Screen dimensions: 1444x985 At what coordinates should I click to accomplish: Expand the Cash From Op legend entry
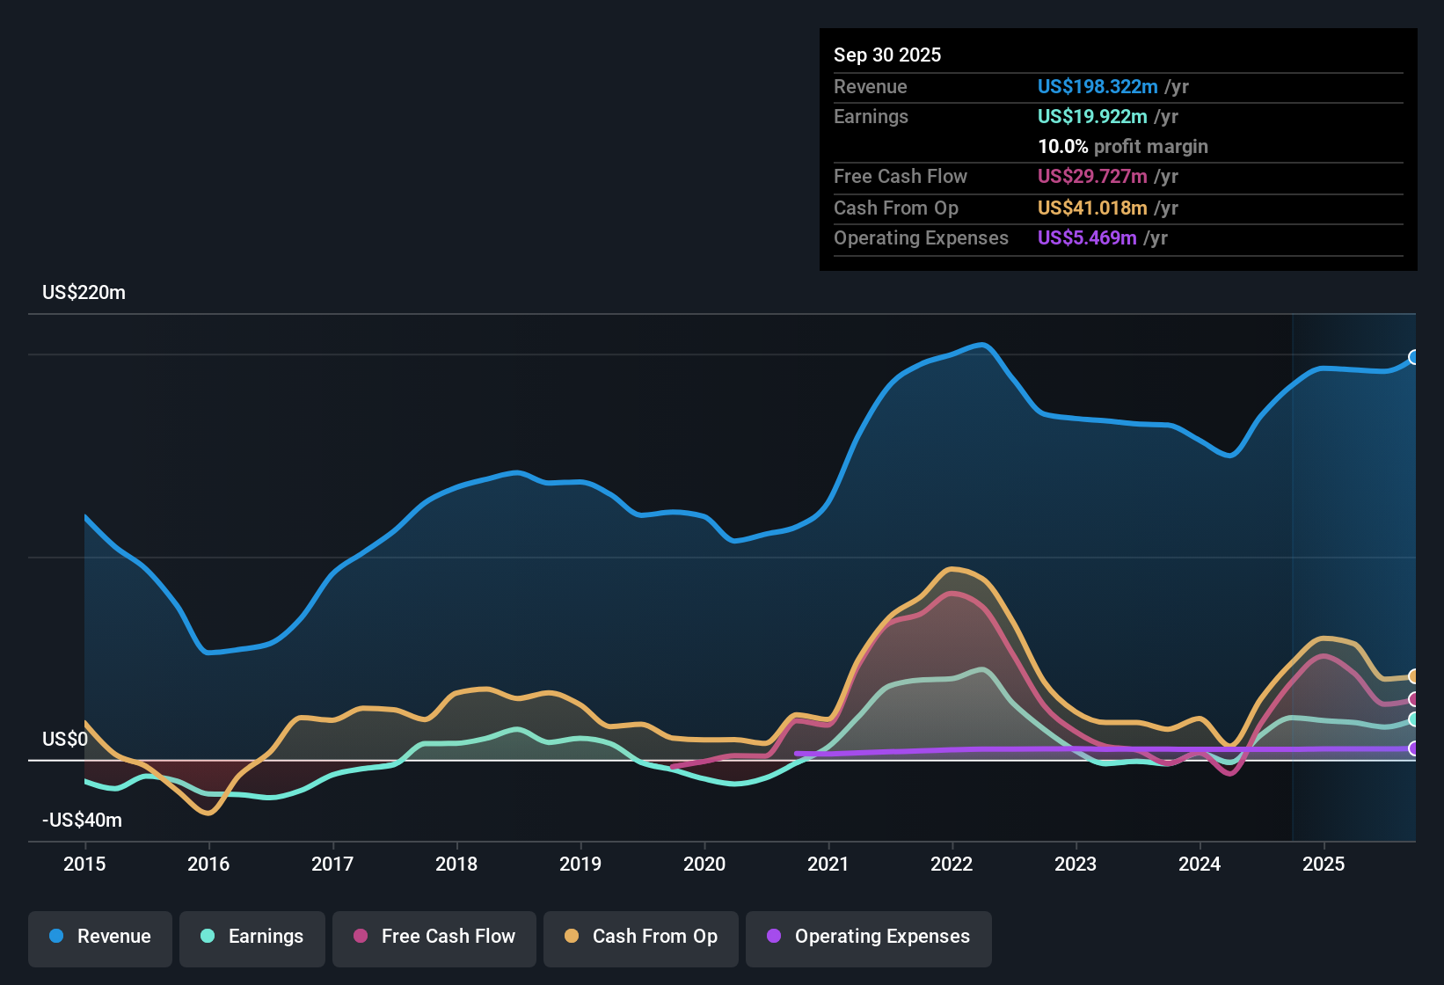640,937
